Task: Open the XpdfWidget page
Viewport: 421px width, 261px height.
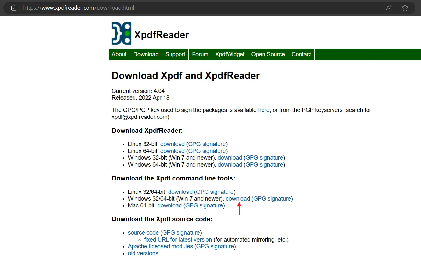Action: tap(229, 54)
